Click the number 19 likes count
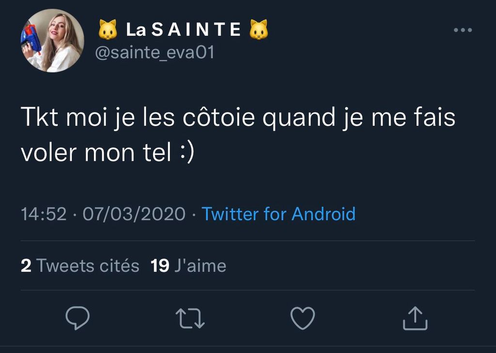The height and width of the screenshot is (353, 496). click(160, 265)
